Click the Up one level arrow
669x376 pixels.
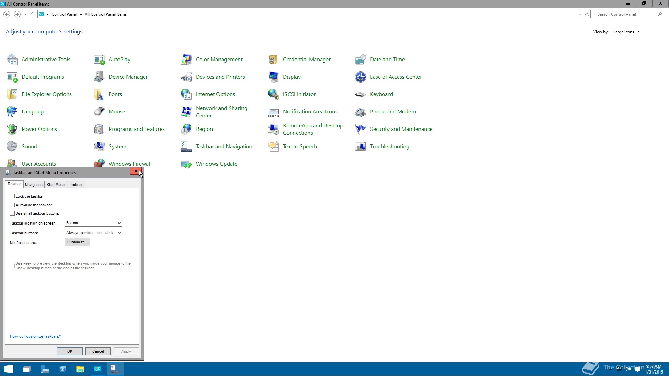coord(33,14)
